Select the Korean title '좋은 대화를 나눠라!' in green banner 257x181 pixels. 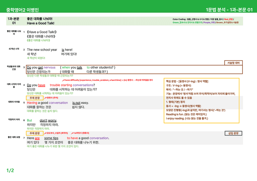pos(40,19)
